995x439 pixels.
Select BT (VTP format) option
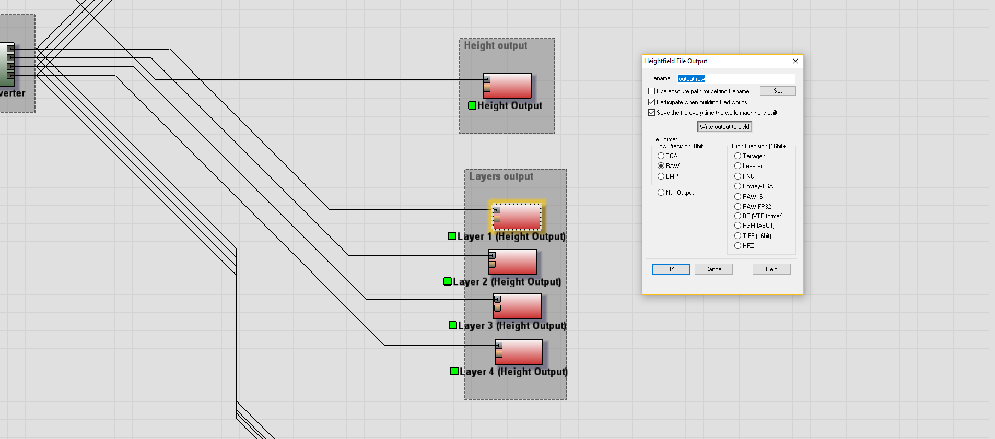(738, 216)
